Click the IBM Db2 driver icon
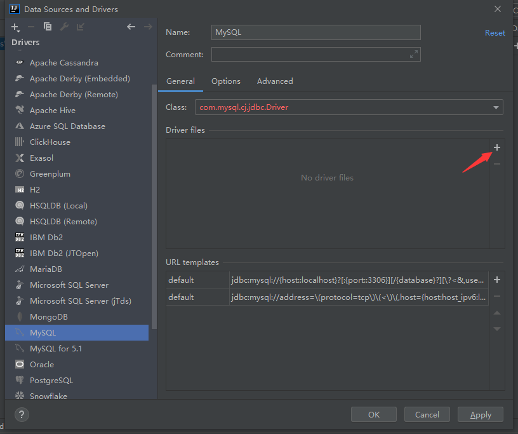Image resolution: width=518 pixels, height=434 pixels. (x=20, y=237)
